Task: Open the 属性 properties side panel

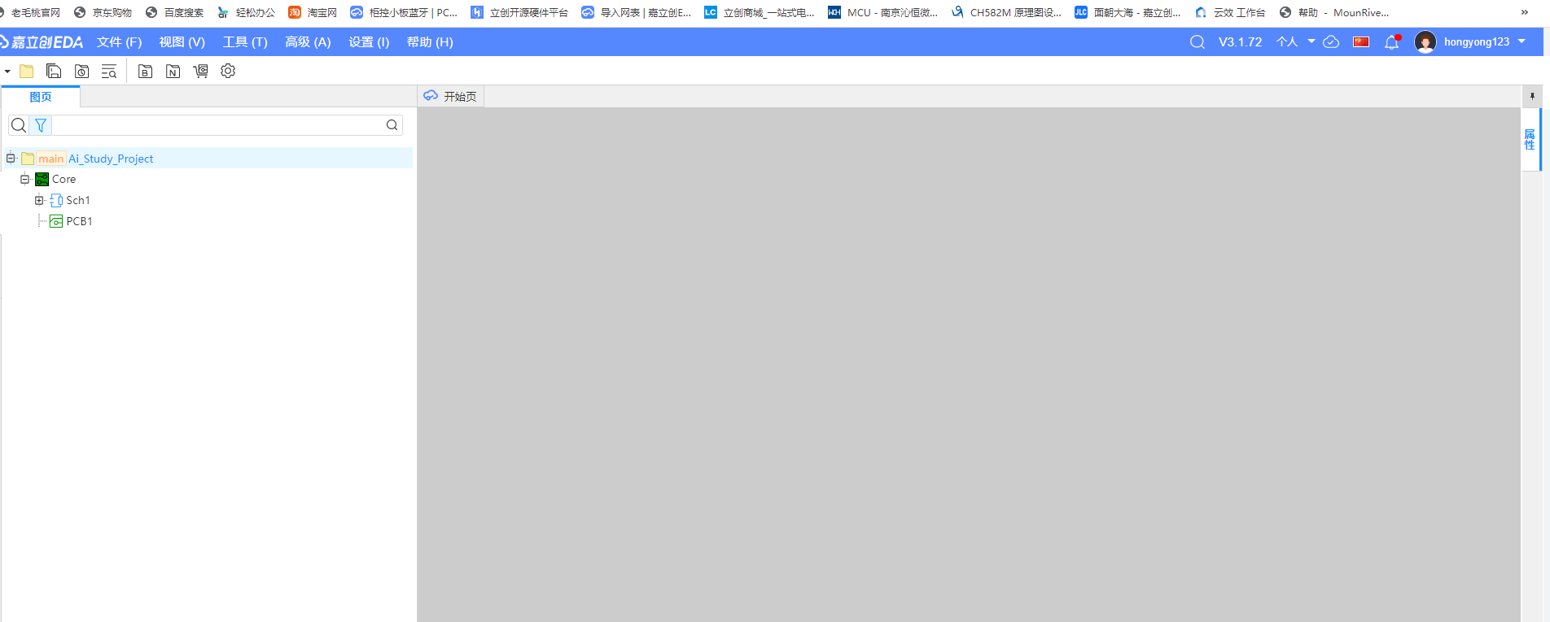Action: 1530,139
